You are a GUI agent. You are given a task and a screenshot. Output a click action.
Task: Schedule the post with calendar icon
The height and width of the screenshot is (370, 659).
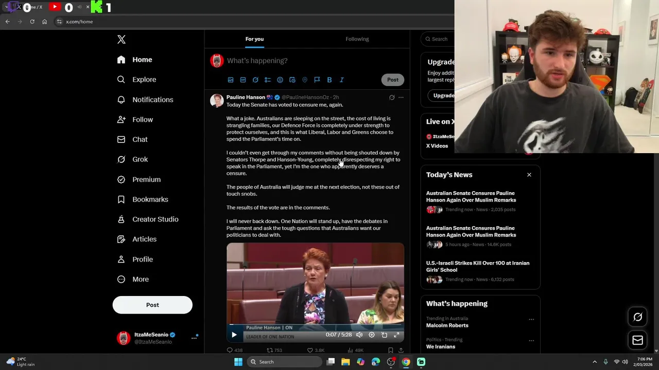(x=292, y=80)
